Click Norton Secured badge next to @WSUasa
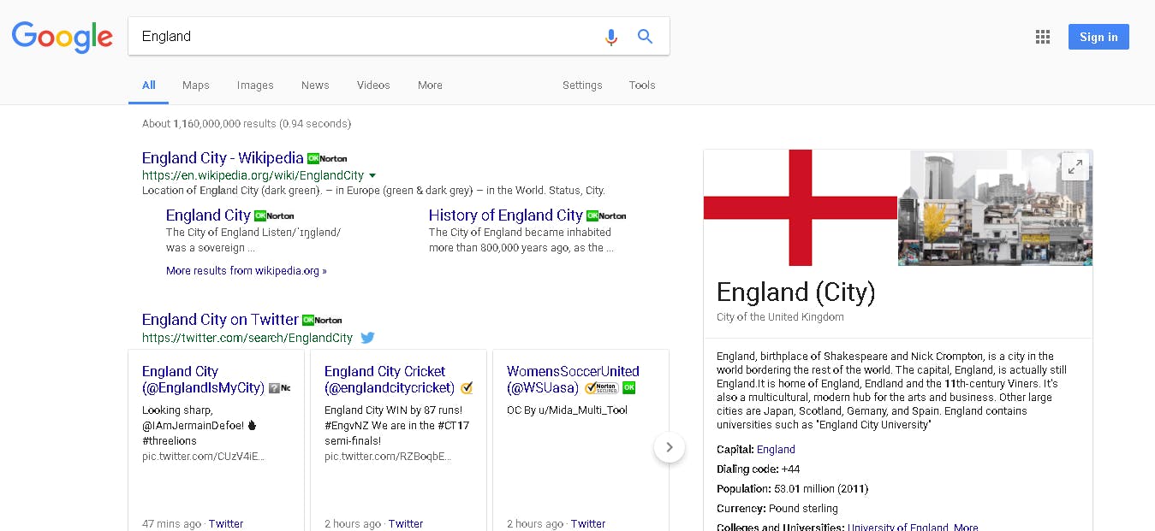The height and width of the screenshot is (531, 1155). click(601, 387)
